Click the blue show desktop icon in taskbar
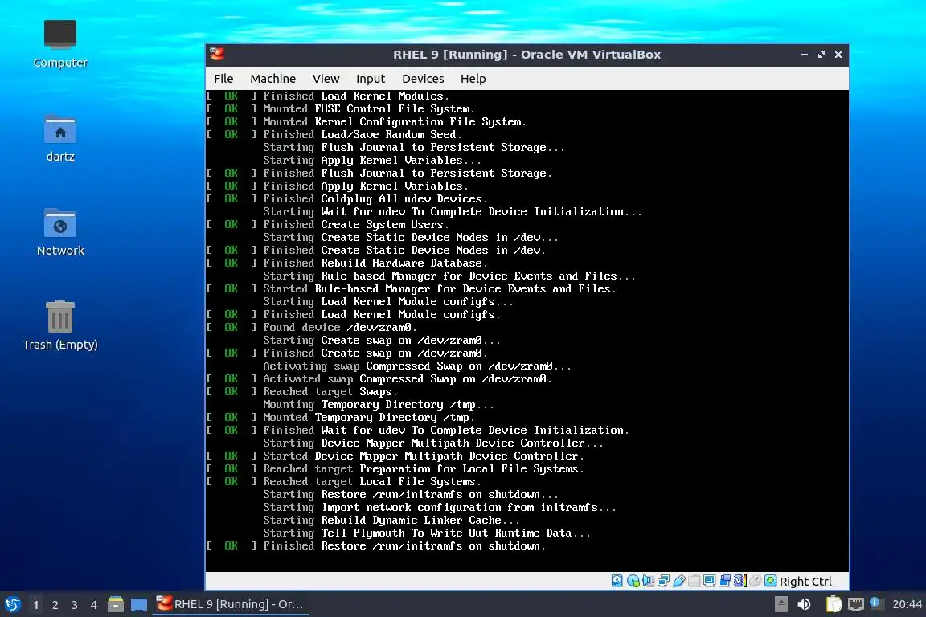926x617 pixels. pos(139,605)
